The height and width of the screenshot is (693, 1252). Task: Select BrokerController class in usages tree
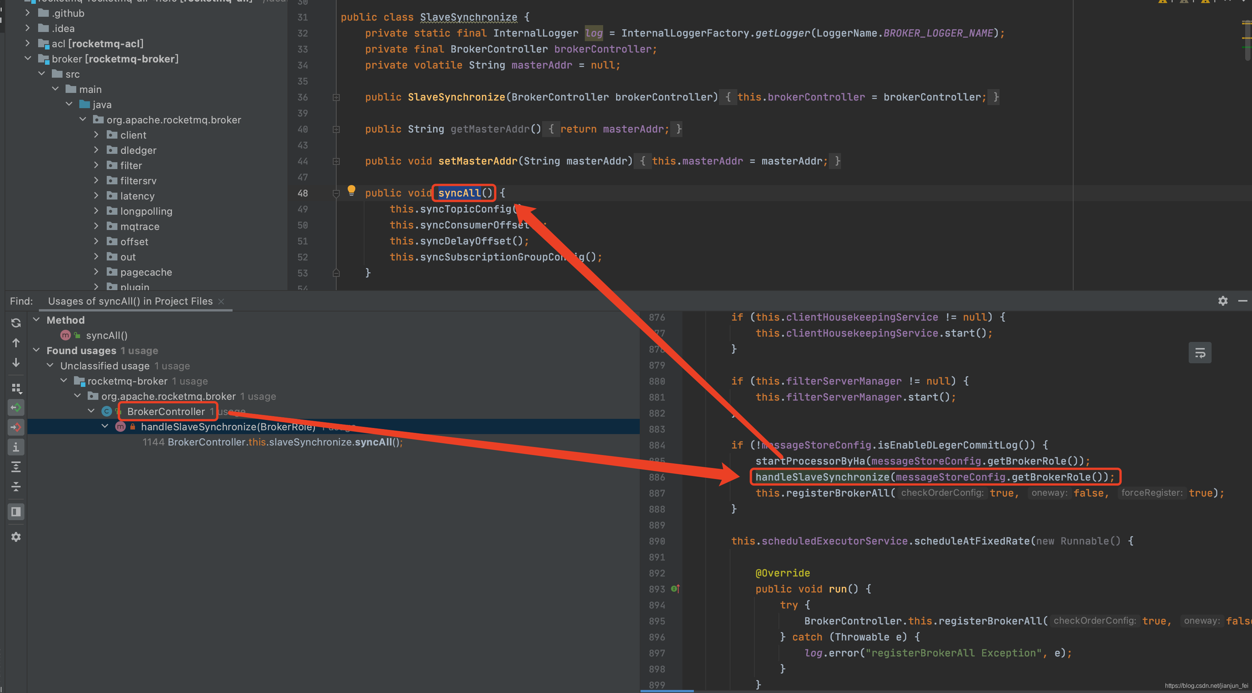click(166, 412)
